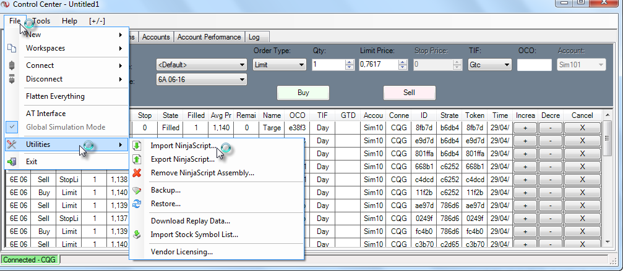Switch to Account Performance tab

(209, 37)
